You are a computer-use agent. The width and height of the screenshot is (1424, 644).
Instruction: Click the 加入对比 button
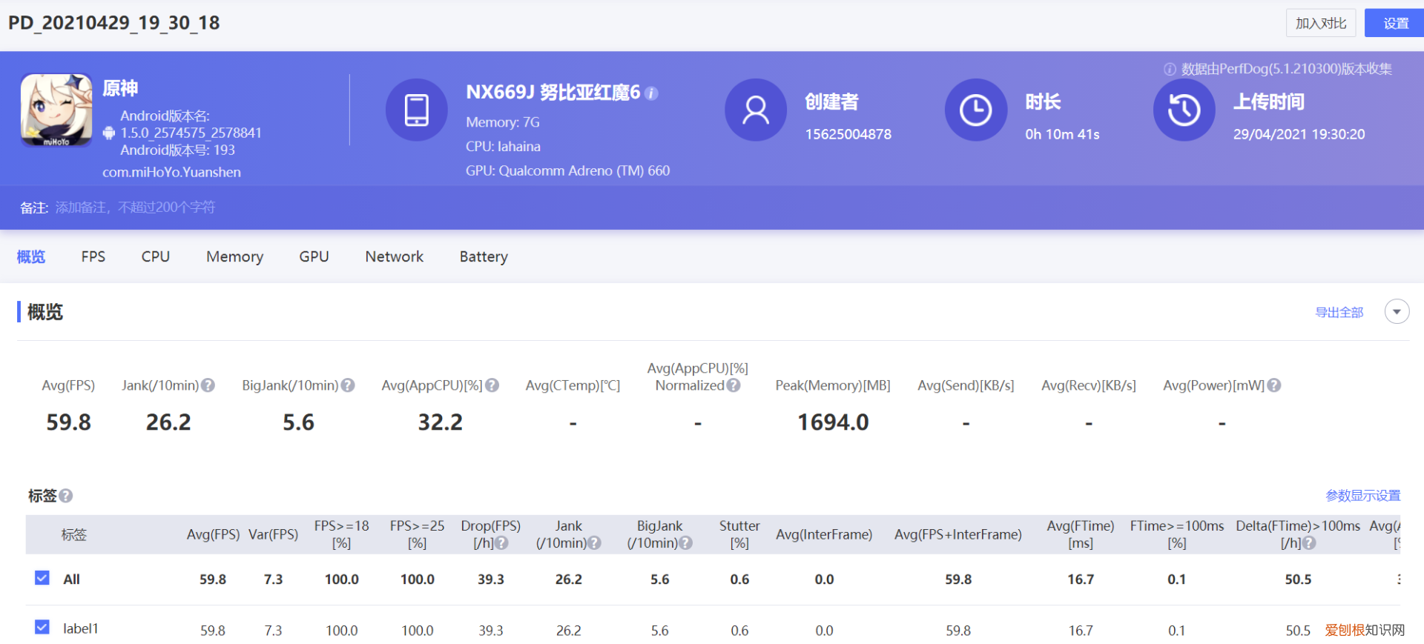[1320, 23]
